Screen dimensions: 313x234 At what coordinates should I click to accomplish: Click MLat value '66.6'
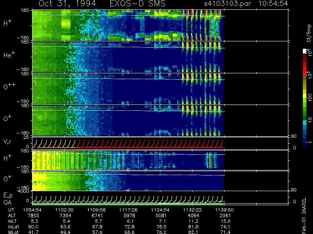pyautogui.click(x=129, y=232)
